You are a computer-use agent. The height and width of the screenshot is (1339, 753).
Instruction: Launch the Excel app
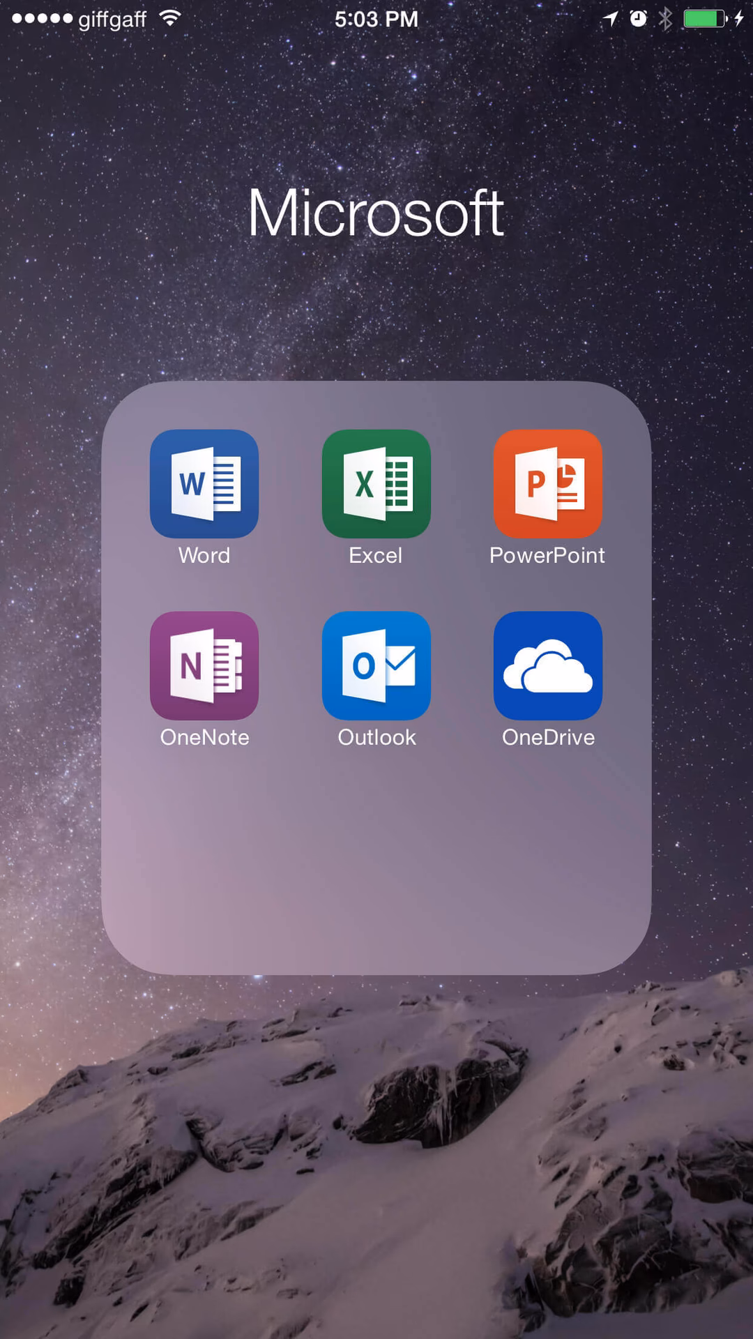(376, 483)
